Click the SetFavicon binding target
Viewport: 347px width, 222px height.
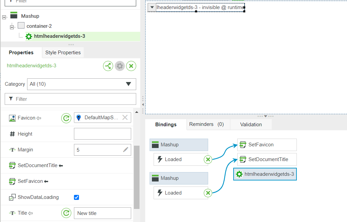coord(267,145)
